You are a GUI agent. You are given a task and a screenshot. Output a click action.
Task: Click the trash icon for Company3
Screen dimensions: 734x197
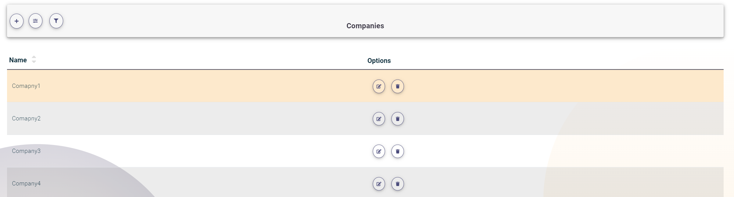point(398,151)
